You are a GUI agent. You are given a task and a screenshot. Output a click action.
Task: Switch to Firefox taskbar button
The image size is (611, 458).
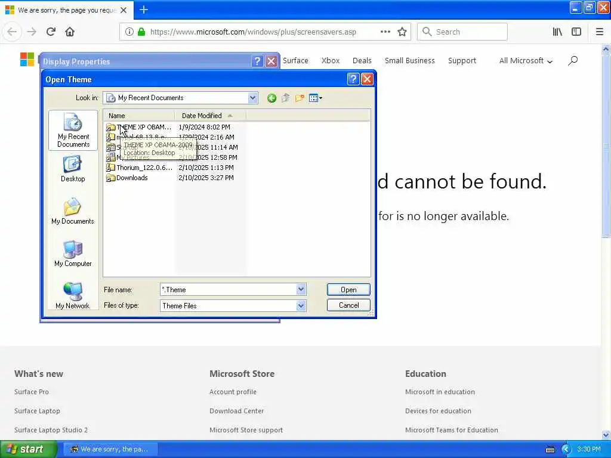[110, 449]
